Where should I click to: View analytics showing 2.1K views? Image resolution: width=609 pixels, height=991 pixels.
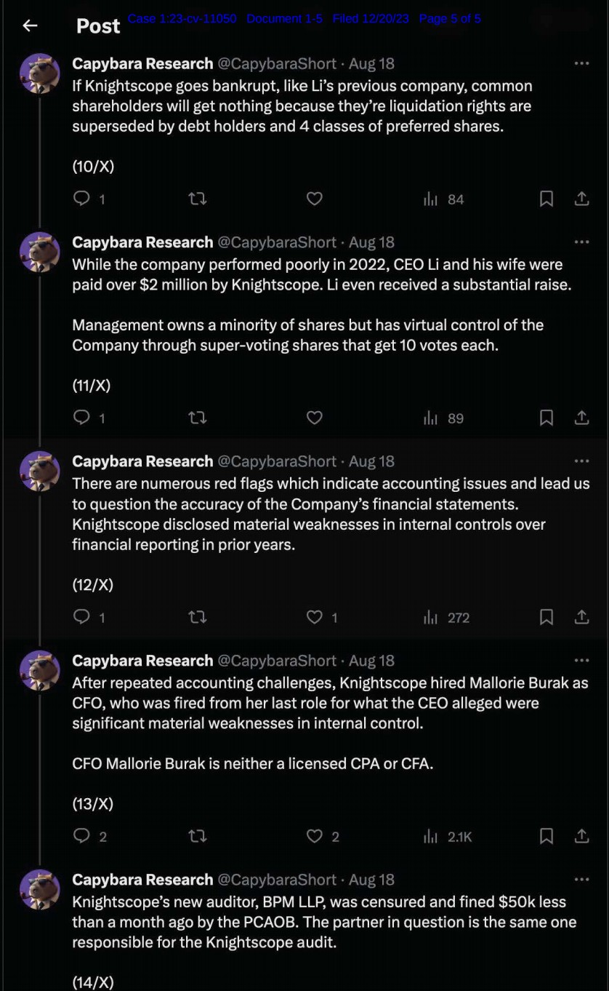tap(448, 836)
